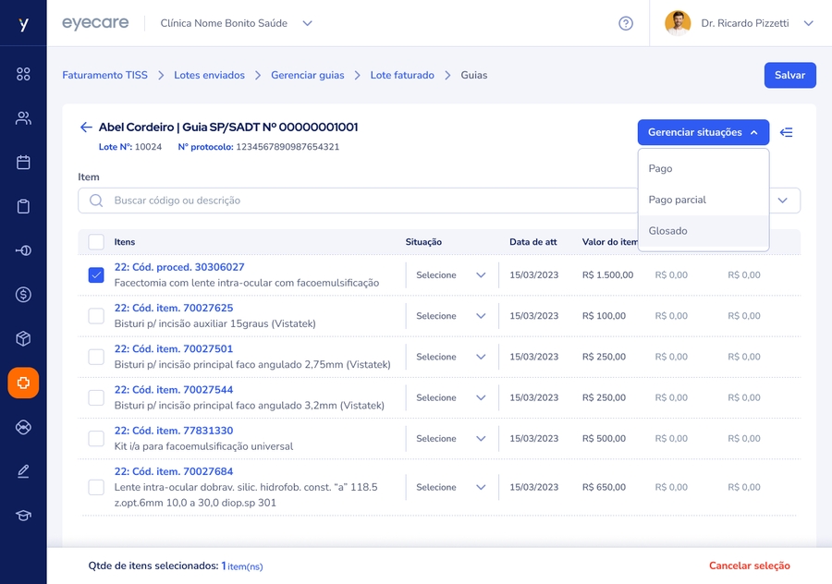Click Cancelar seleção link
The height and width of the screenshot is (584, 832).
(x=749, y=566)
